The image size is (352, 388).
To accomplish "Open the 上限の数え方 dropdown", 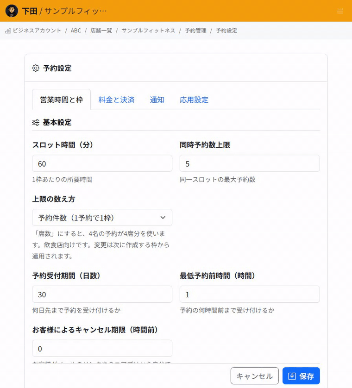I will (x=102, y=218).
